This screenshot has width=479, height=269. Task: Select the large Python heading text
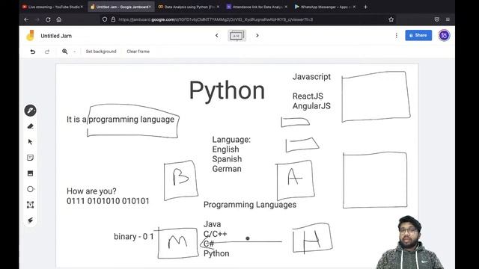227,91
